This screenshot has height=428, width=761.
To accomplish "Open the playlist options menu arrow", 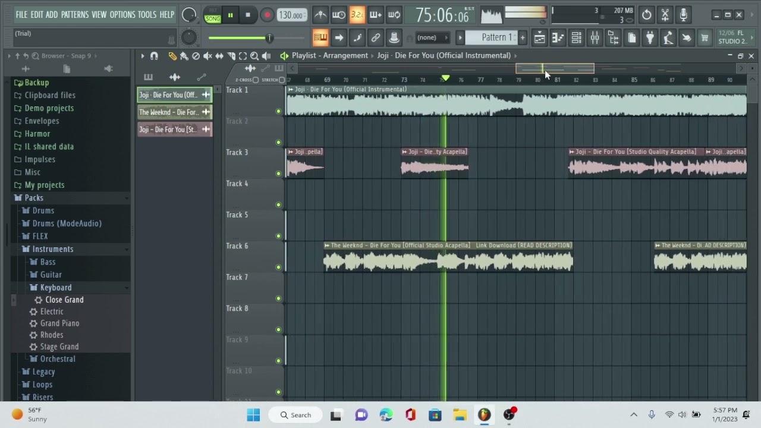I will [142, 56].
